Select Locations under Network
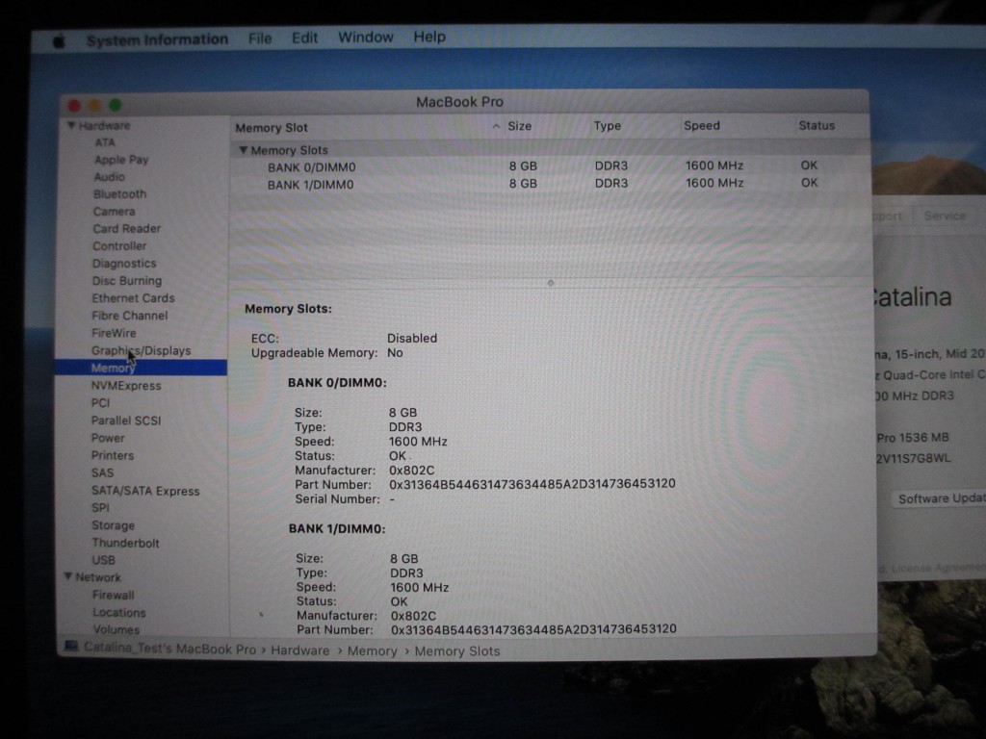The image size is (986, 739). [x=118, y=613]
